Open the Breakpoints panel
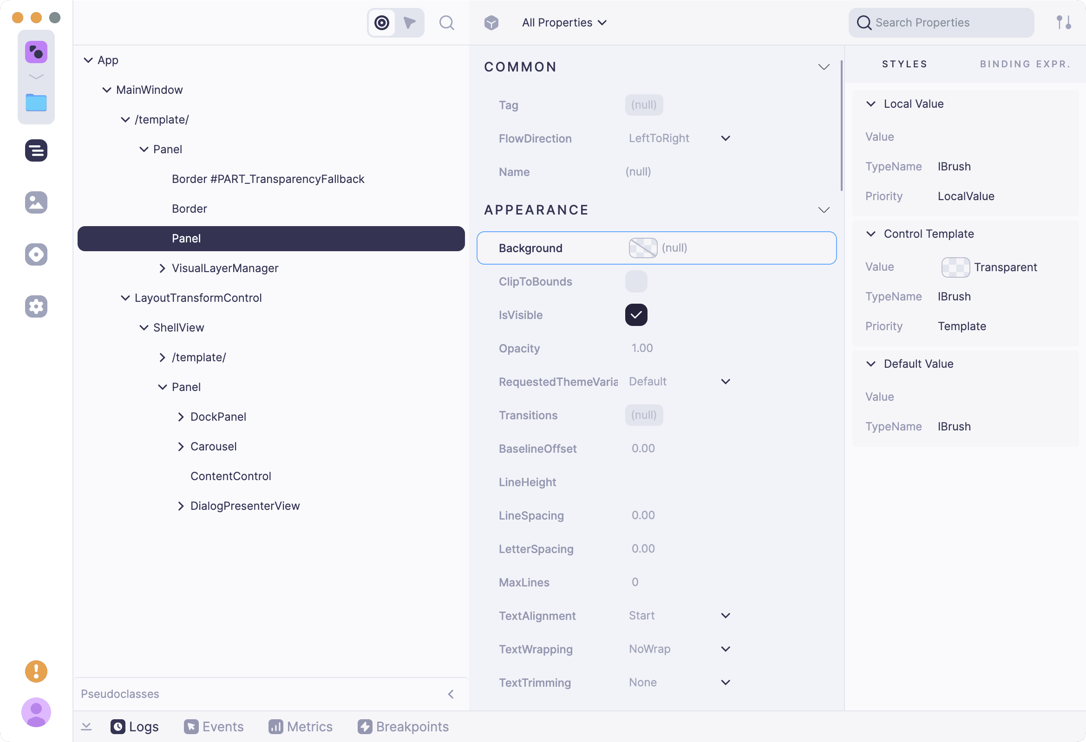 tap(403, 727)
